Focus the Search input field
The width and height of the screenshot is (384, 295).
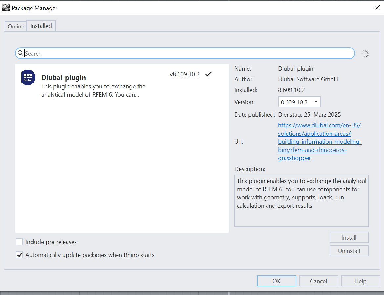pos(185,53)
